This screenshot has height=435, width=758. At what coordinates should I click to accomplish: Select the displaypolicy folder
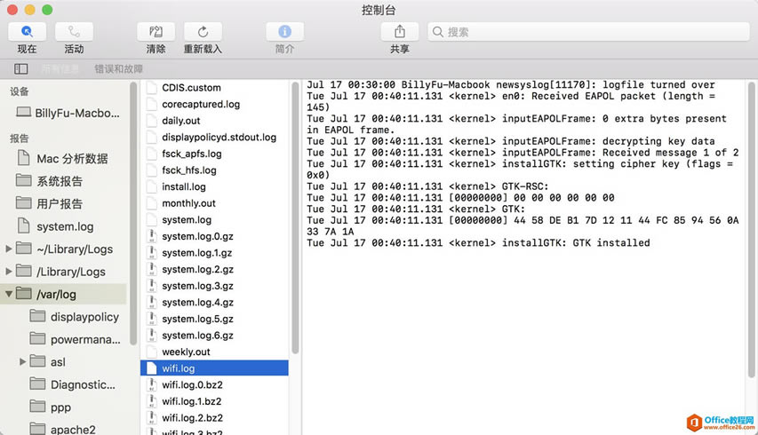tap(75, 317)
